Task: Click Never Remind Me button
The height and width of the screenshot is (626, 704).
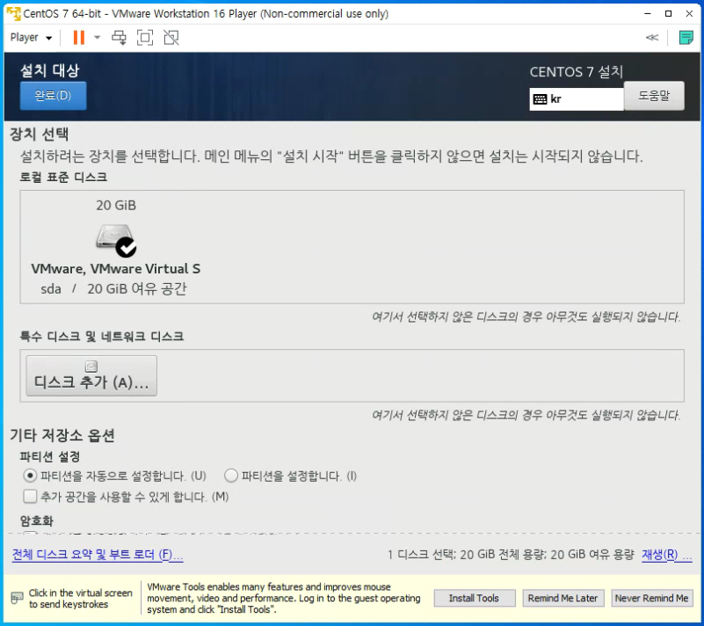Action: [651, 598]
